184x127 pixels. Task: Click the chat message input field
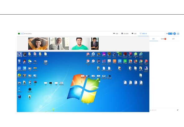163,110
